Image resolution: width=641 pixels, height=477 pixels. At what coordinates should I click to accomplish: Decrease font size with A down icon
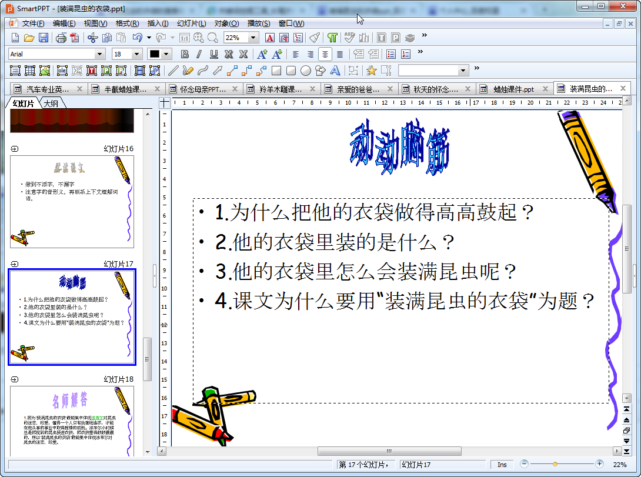(x=277, y=54)
